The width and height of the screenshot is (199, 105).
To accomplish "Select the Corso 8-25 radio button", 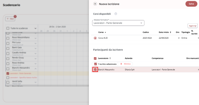I will [x=95, y=38].
